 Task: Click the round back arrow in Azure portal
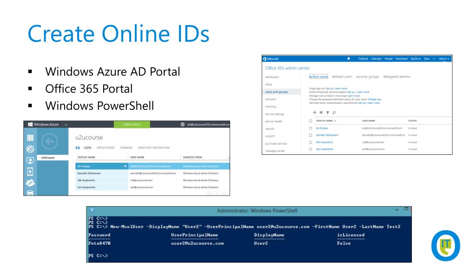49,141
